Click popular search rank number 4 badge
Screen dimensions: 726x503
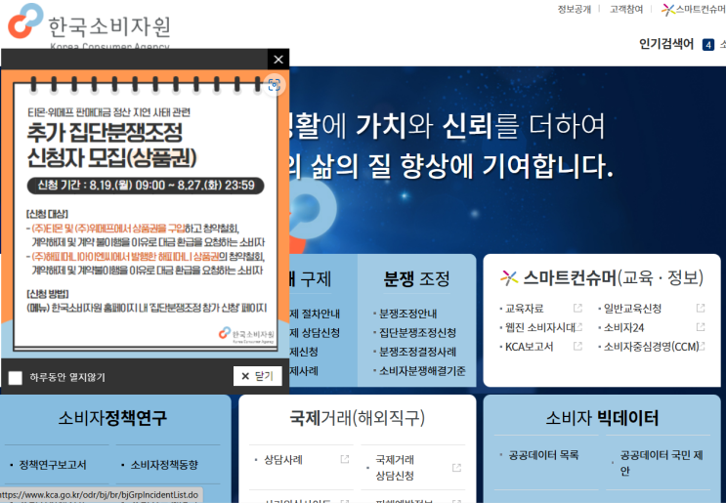tap(708, 45)
